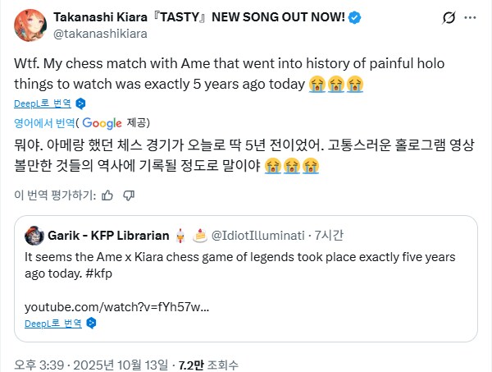Click the @IdiotIlluminati handle

tap(257, 235)
